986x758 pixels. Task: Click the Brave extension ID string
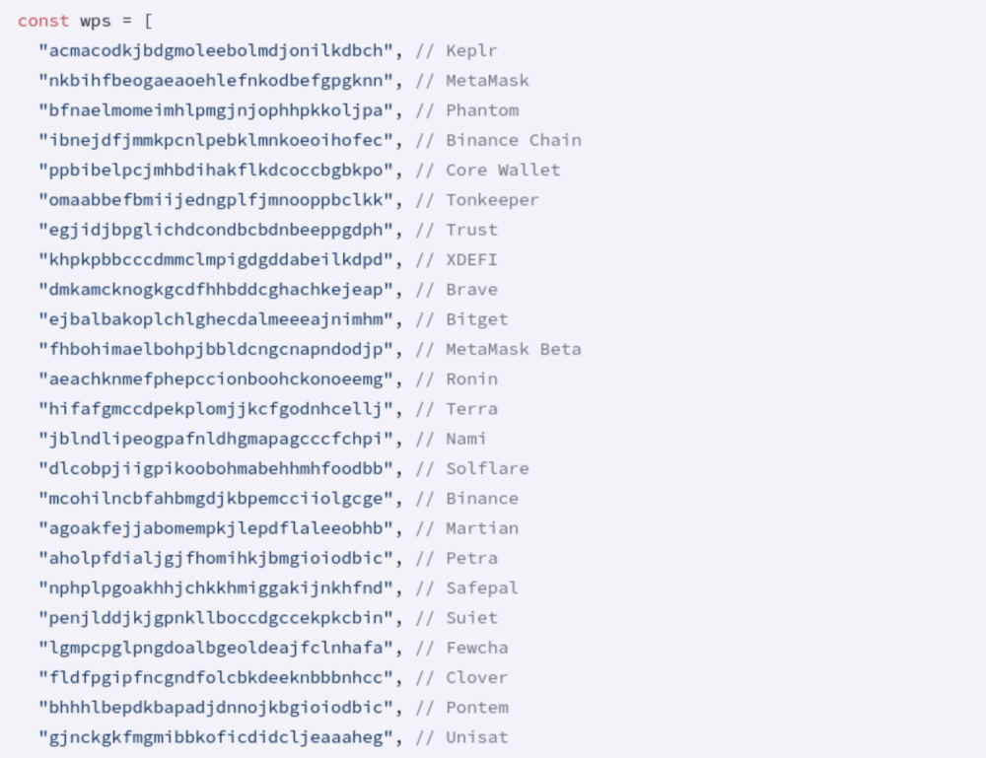pos(217,290)
